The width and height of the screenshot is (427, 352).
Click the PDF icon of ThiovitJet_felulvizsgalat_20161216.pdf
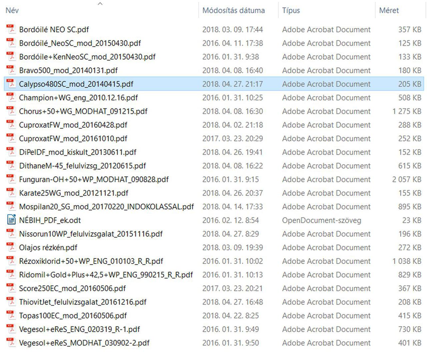tap(11, 302)
